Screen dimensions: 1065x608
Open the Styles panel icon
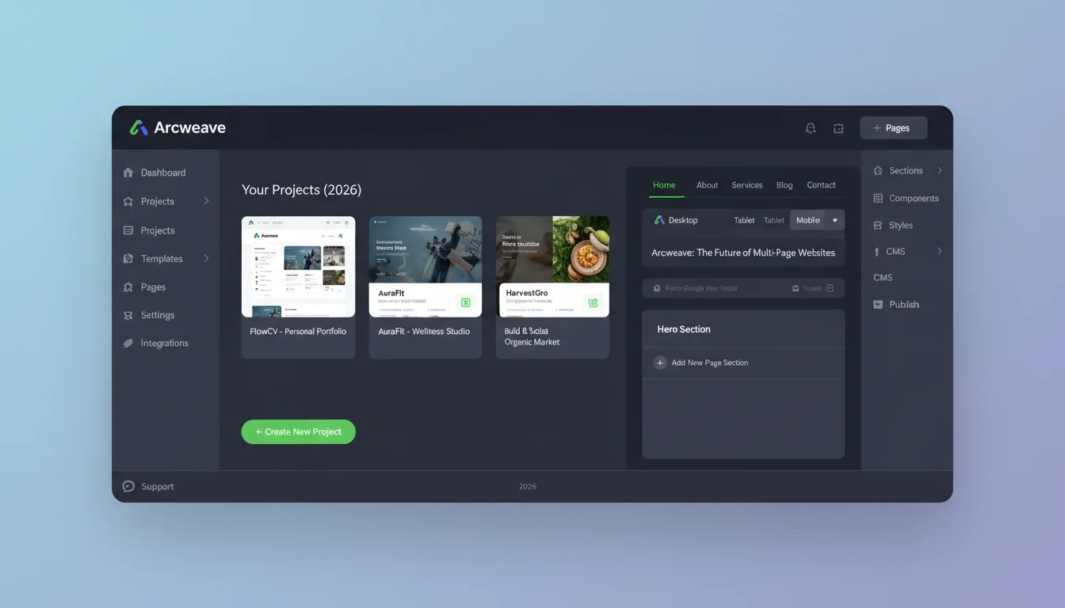[x=877, y=225]
